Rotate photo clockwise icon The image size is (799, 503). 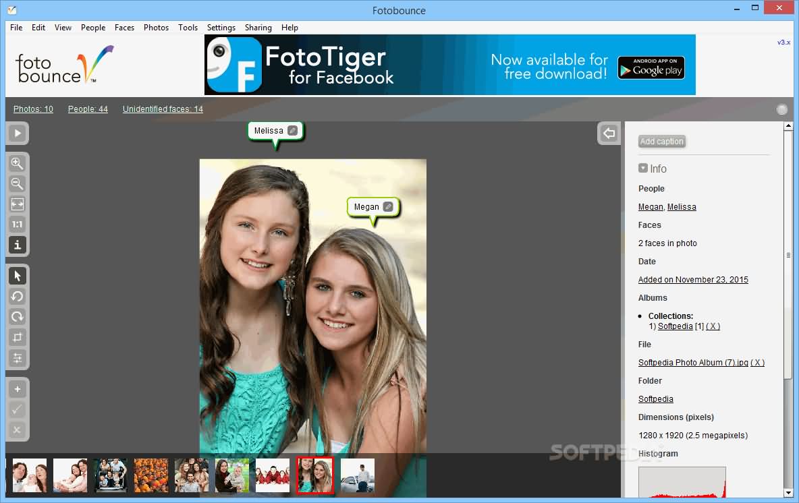coord(18,317)
